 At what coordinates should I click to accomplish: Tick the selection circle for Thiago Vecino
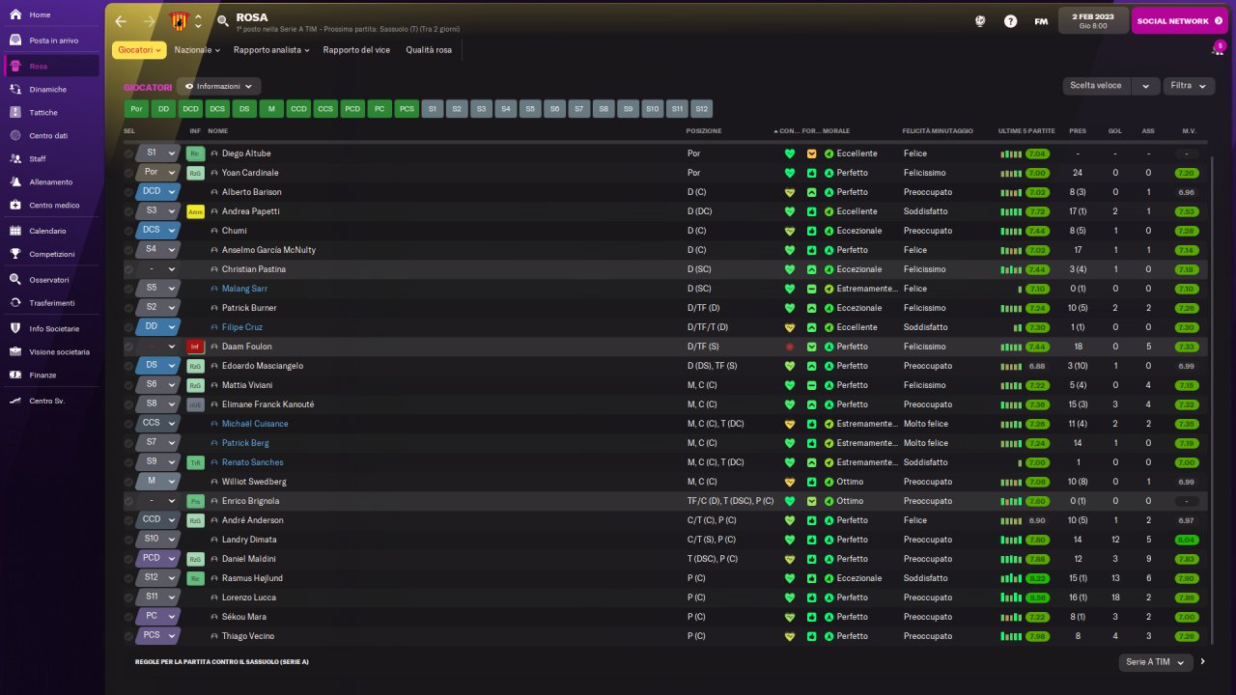click(129, 636)
